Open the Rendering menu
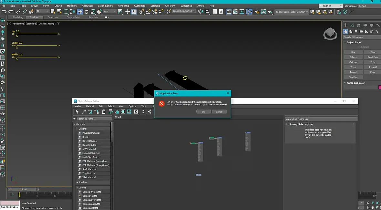Viewport: 381px width, 210px height. coord(123,6)
